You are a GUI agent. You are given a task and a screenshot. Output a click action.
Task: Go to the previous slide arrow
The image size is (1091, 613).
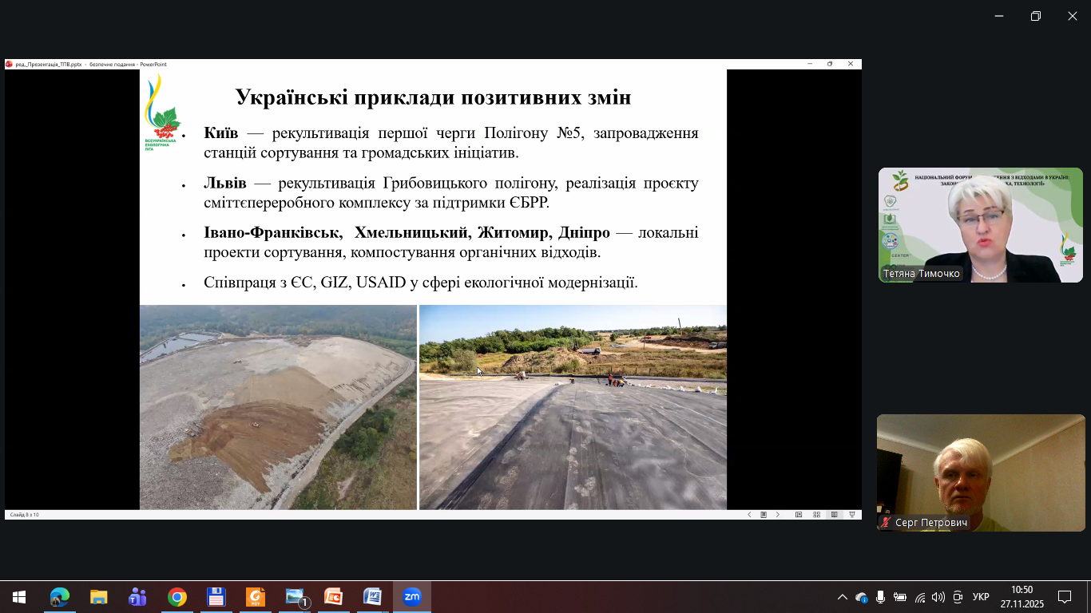(749, 515)
